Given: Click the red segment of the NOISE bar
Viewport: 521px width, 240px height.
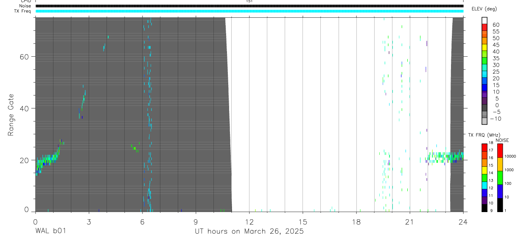Looking at the screenshot, I should click(500, 151).
